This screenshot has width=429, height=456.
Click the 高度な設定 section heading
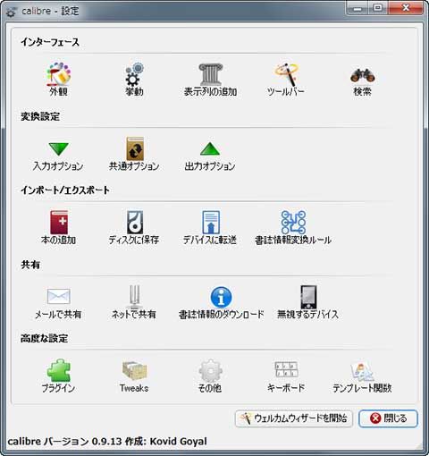click(x=44, y=339)
